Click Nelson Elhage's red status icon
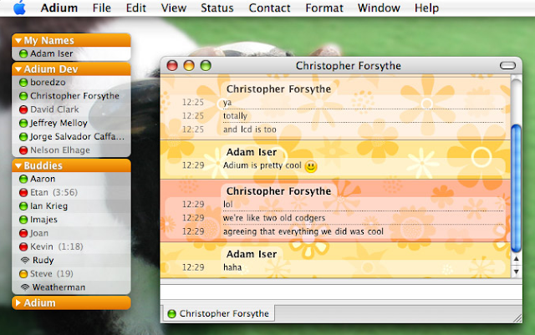 (x=23, y=150)
